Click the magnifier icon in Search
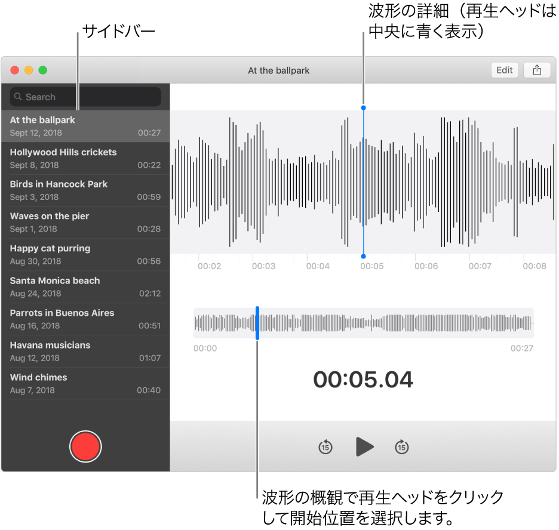Image resolution: width=559 pixels, height=530 pixels. pyautogui.click(x=18, y=97)
